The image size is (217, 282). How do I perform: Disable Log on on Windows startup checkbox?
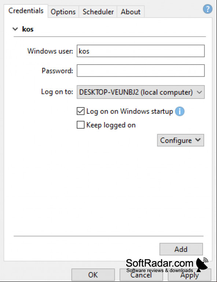coord(81,111)
